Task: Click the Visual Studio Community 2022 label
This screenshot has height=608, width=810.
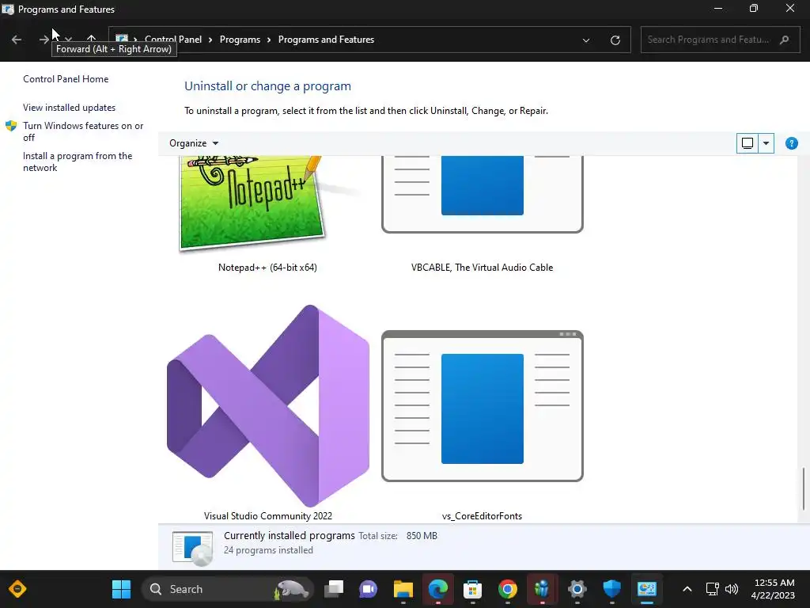Action: click(x=268, y=516)
